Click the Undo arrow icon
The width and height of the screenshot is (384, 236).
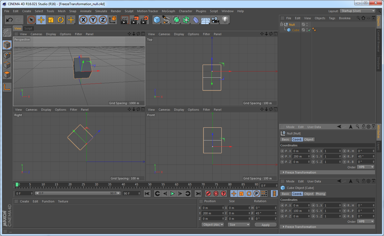tap(9, 20)
